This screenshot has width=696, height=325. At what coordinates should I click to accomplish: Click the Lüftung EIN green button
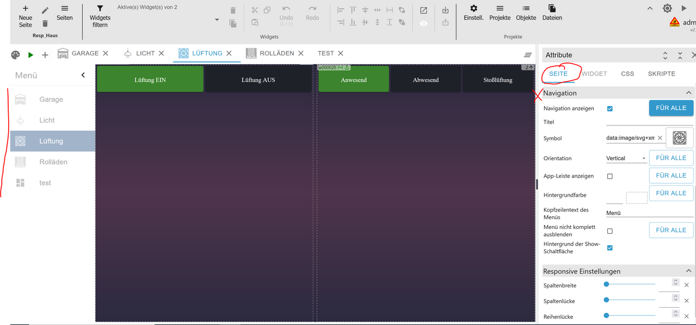(x=150, y=79)
